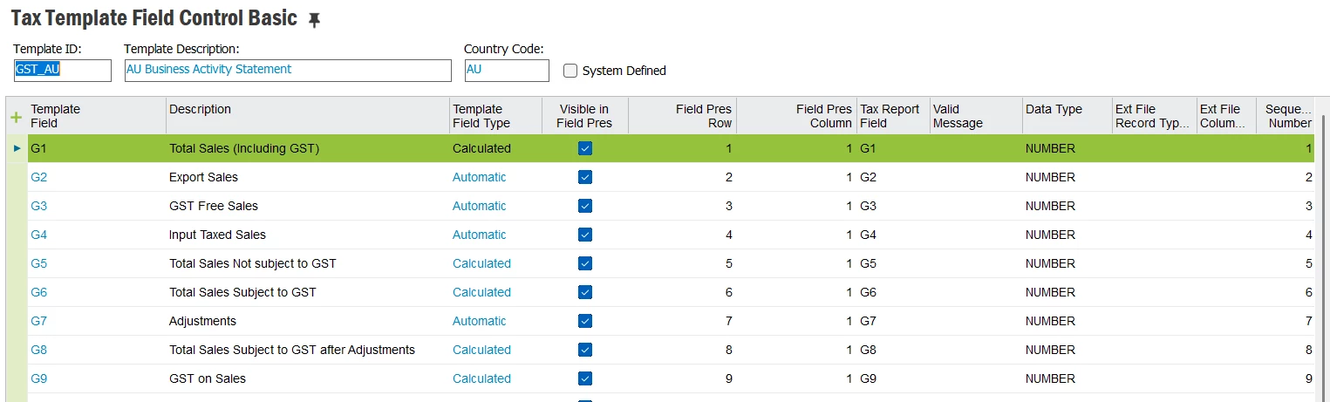Viewport: 1330px width, 402px height.
Task: Select Automatic field type for G4 row
Action: (479, 235)
